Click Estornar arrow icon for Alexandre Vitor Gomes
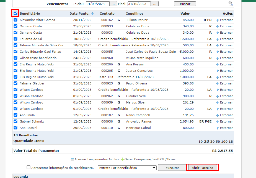256x178 pixels. (x=218, y=20)
